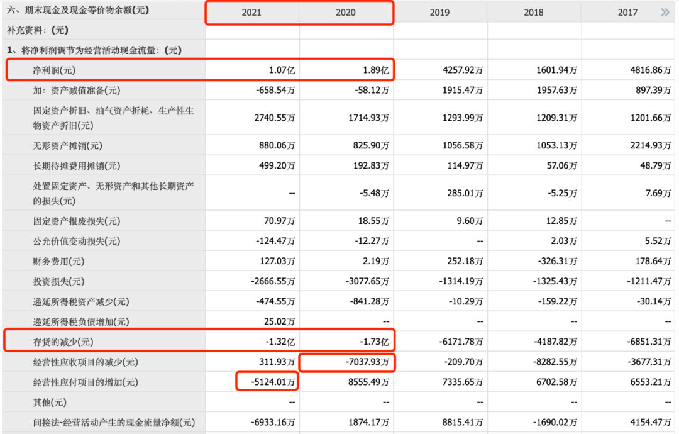Screen dimensions: 679x434
Task: Click the 加:资产减值准备(元) row label
Action: pyautogui.click(x=77, y=91)
